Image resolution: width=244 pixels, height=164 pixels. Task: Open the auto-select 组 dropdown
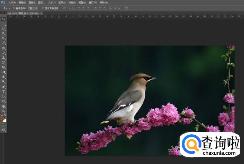(33, 8)
